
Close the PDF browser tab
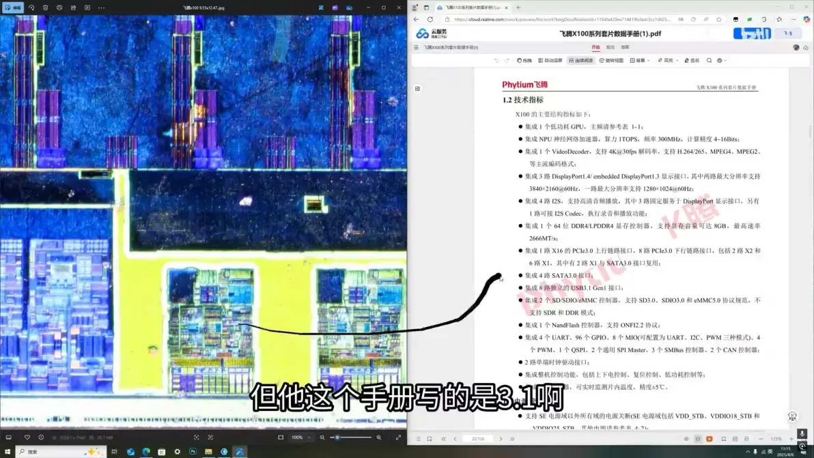[x=507, y=8]
